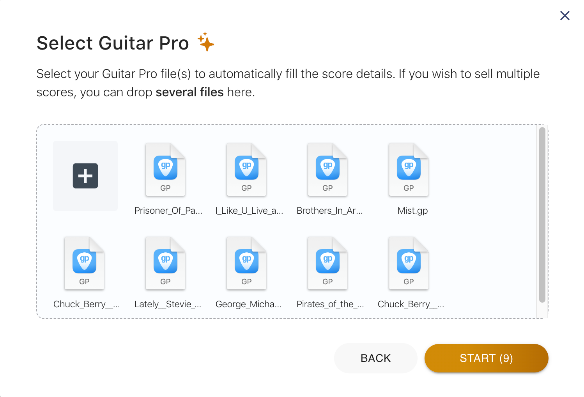The height and width of the screenshot is (397, 584).
Task: Click the Mist.gp filename label
Action: (x=412, y=211)
